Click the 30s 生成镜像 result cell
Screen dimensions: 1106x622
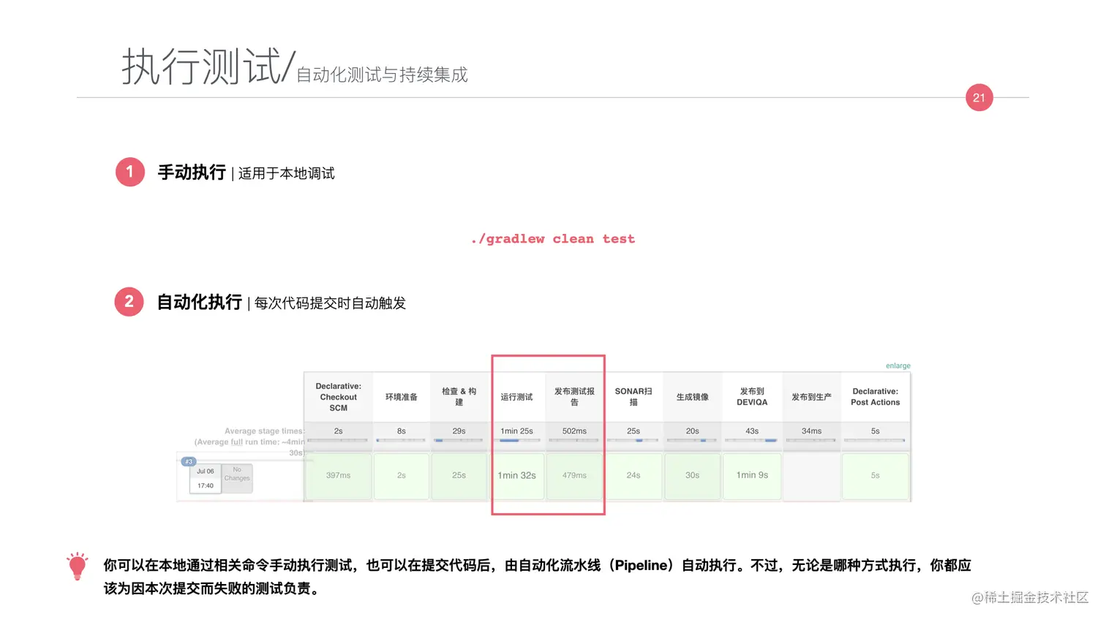tap(692, 476)
